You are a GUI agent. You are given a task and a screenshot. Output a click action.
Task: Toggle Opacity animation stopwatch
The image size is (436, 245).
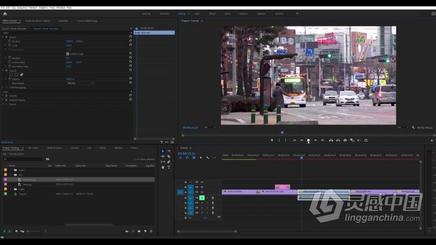coord(10,79)
